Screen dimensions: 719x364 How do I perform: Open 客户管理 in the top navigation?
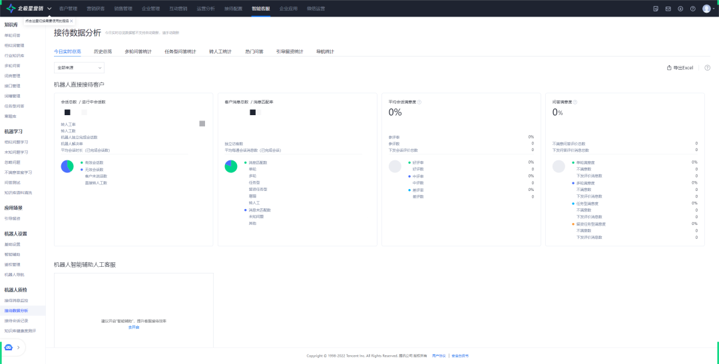point(68,9)
